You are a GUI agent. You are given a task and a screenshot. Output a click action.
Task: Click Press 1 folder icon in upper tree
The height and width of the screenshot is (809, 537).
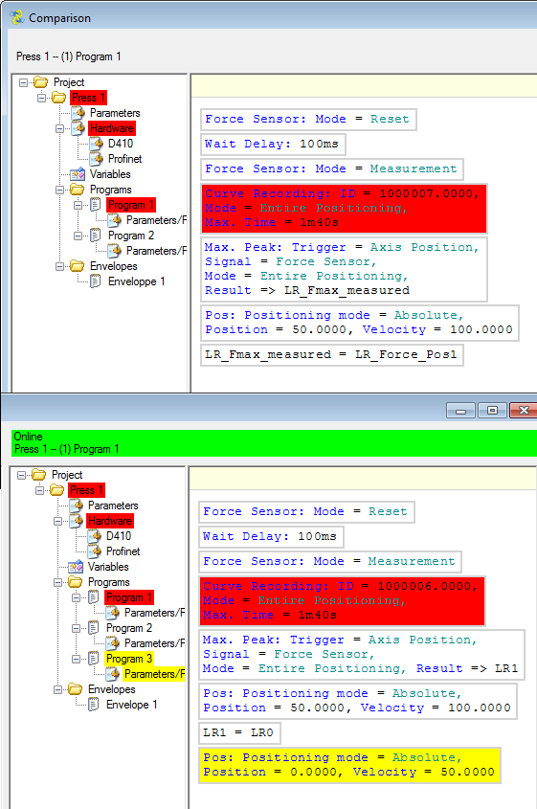[58, 98]
